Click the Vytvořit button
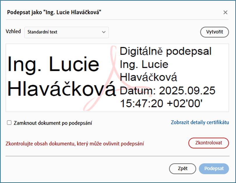This screenshot has width=236, height=183. (214, 32)
